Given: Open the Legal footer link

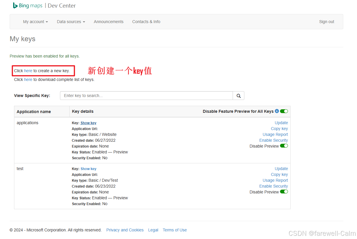Looking at the screenshot, I should click(153, 230).
